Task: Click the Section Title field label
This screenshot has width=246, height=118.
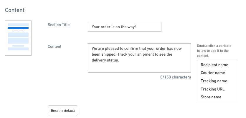Action: coord(59,25)
